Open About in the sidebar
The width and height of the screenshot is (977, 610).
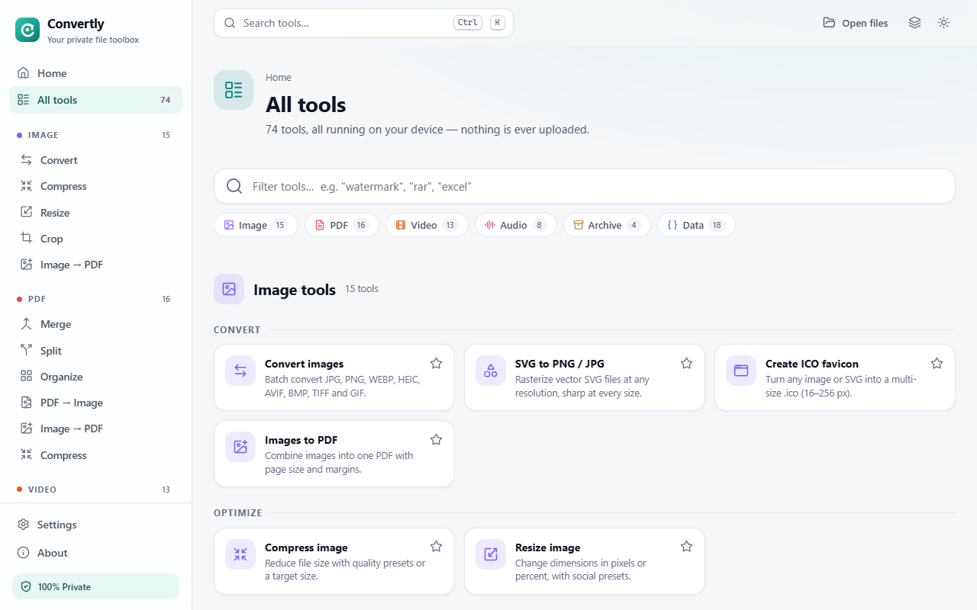point(95,553)
